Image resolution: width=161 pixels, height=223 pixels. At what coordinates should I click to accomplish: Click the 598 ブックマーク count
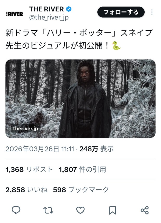click(81, 190)
